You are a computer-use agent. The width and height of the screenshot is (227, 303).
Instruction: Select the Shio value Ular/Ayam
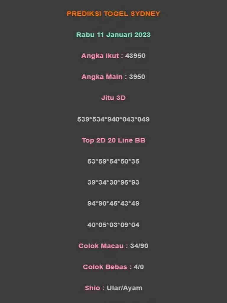pos(124,288)
